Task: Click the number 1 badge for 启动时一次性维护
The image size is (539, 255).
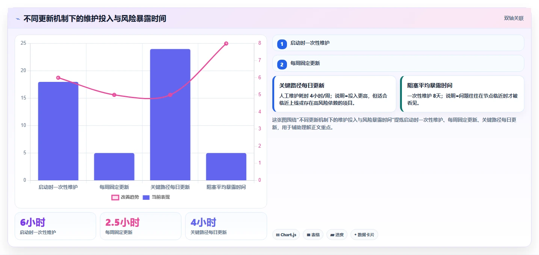Action: pyautogui.click(x=282, y=44)
